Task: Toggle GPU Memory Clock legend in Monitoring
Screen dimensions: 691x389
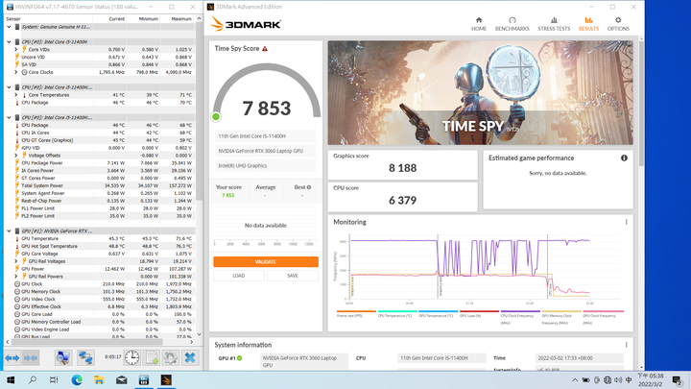Action: 561,318
